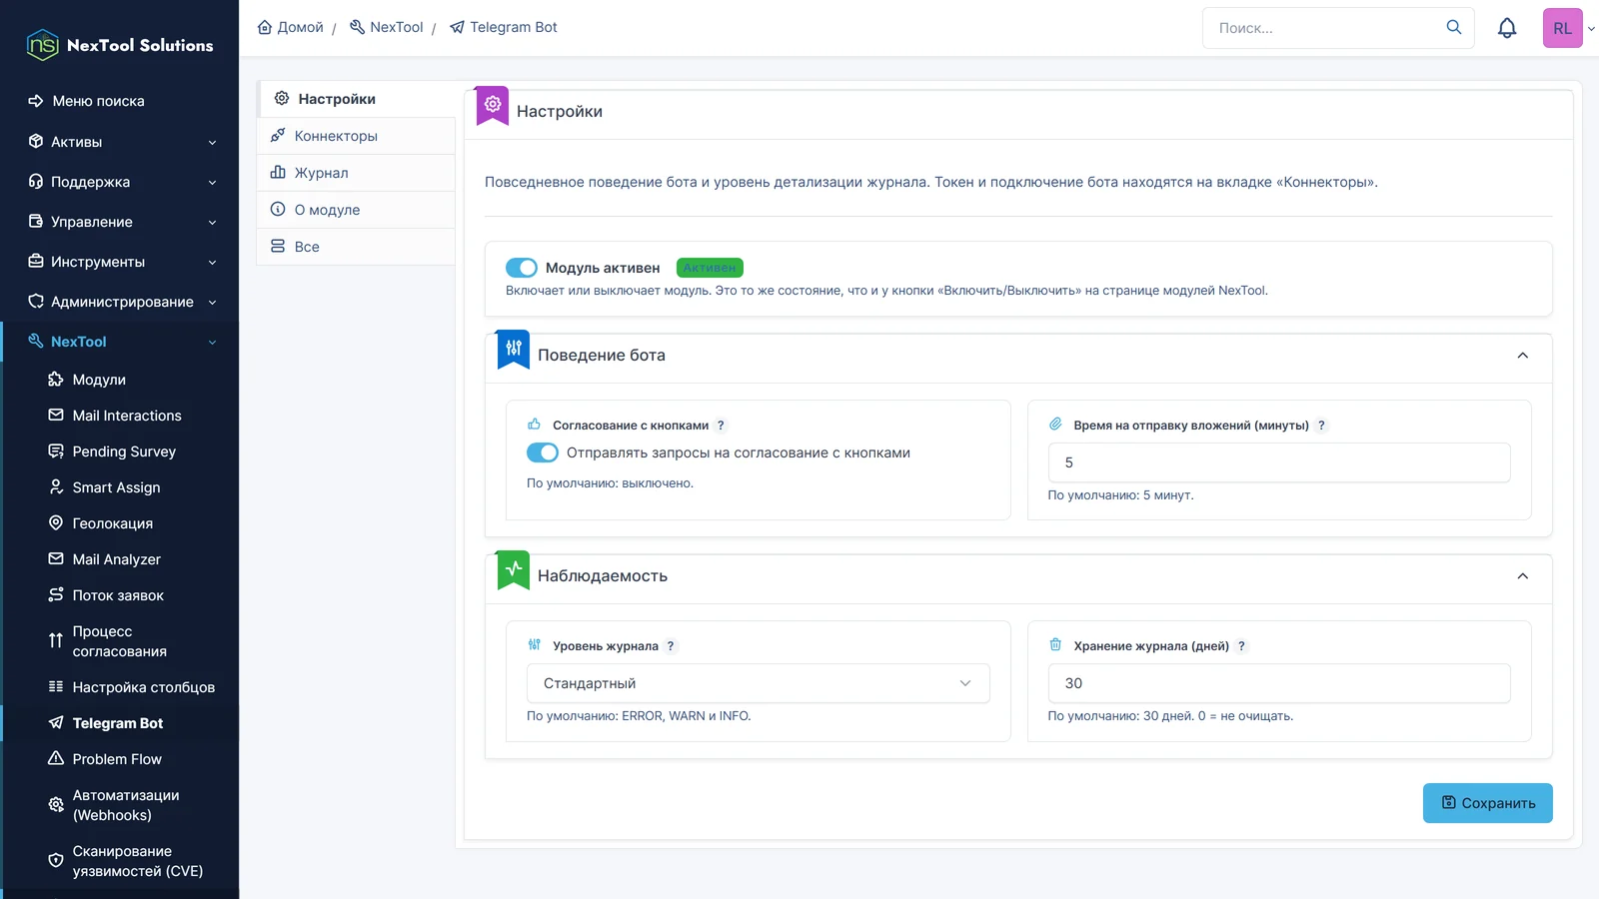
Task: Click the green pulse icon of Наблюдаемость
Action: tap(514, 569)
